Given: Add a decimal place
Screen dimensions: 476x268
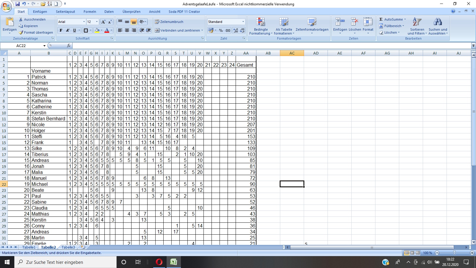Looking at the screenshot, I should pyautogui.click(x=236, y=30).
